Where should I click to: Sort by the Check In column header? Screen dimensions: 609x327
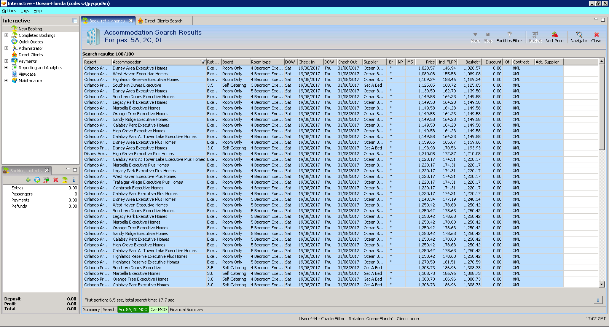310,62
